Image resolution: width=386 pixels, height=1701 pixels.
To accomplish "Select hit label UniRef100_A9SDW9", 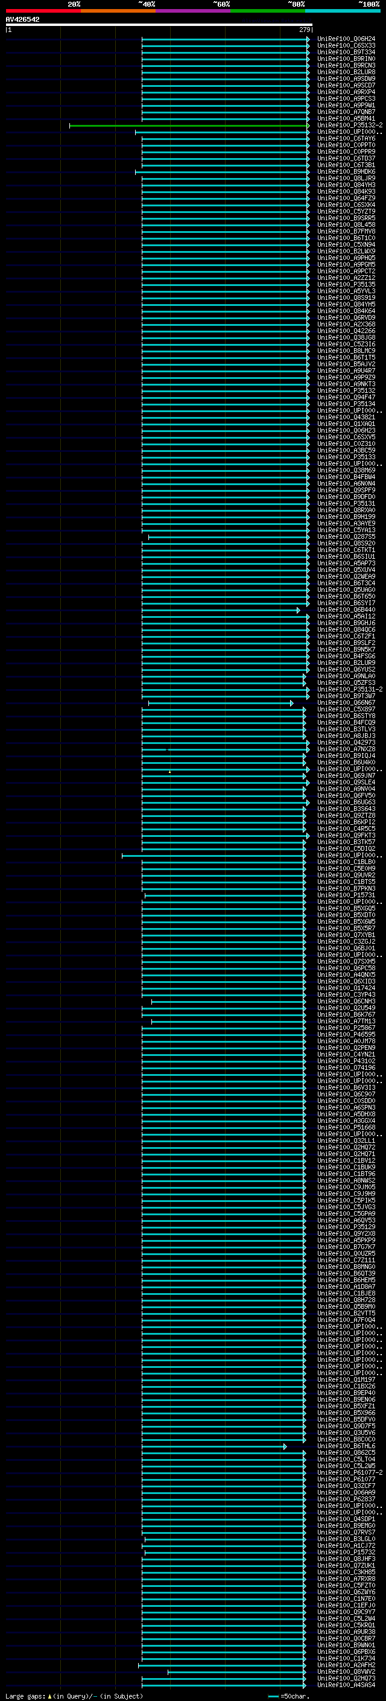I will [346, 78].
